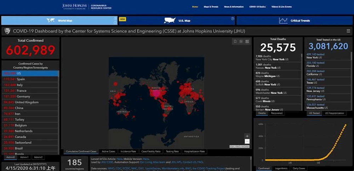Click info icon on U.S. Map banner
Viewport: 354px width, 171px height.
233,19
